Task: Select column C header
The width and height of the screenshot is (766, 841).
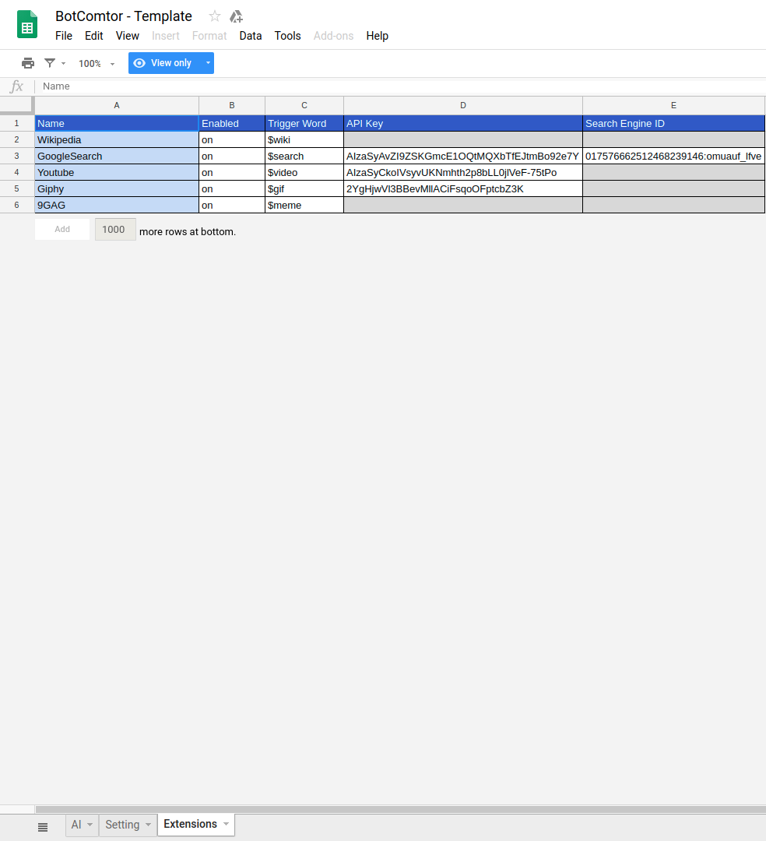Action: (x=304, y=106)
